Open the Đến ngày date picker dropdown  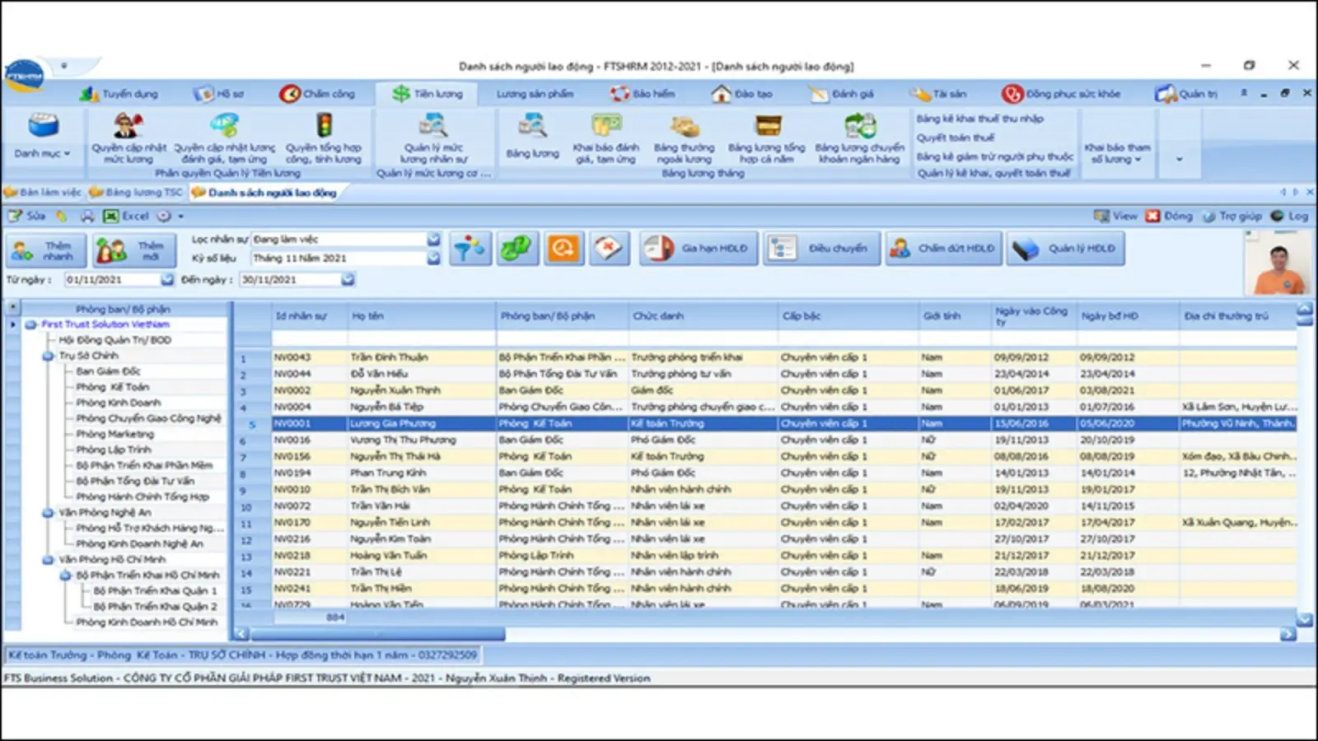[348, 280]
